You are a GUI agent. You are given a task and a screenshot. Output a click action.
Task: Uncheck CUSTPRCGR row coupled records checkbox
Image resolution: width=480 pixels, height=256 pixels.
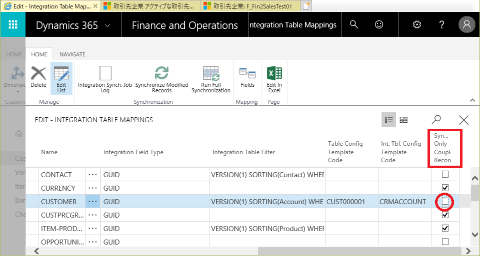click(x=445, y=215)
